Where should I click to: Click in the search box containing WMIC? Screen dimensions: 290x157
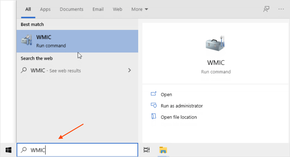77,150
